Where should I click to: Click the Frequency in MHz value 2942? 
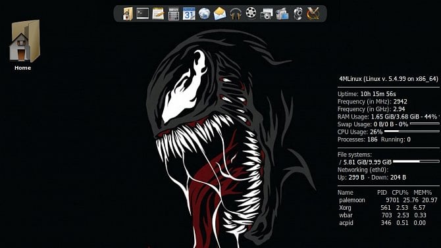[x=400, y=101]
